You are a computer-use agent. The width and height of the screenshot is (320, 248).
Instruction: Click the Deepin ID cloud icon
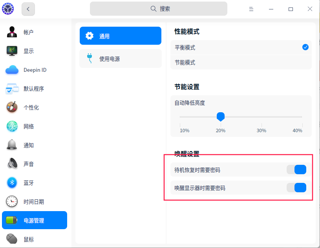click(12, 70)
